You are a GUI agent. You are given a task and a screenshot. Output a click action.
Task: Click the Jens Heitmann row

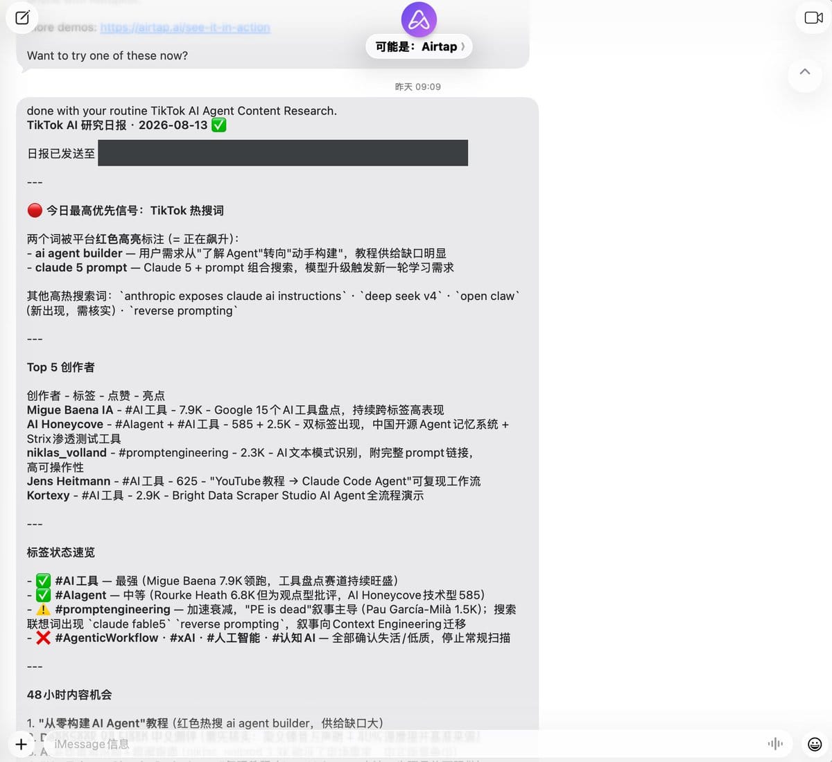[x=254, y=481]
